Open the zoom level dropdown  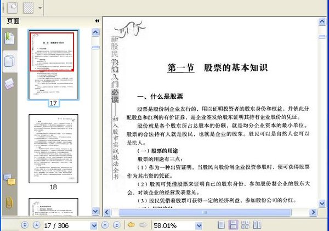click(x=198, y=226)
